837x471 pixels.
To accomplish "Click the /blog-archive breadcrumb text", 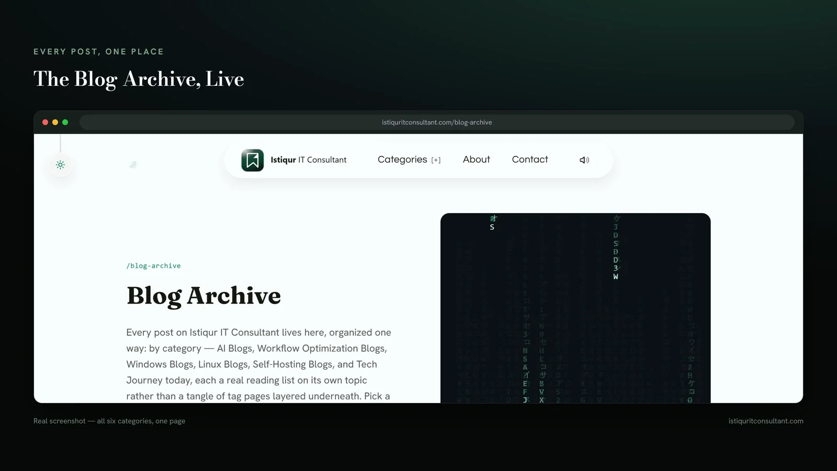I will point(154,266).
